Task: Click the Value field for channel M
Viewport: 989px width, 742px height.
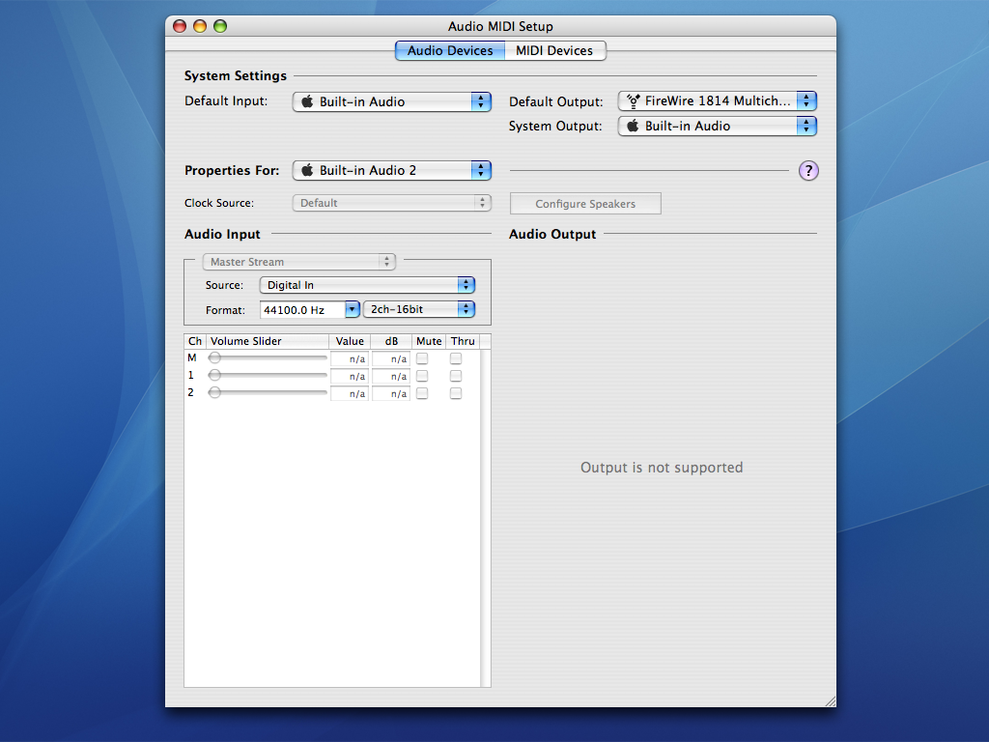Action: point(350,359)
